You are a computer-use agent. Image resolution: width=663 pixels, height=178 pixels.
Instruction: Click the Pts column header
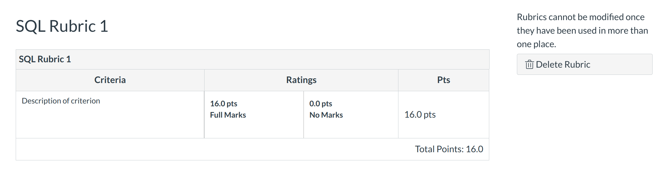click(443, 80)
